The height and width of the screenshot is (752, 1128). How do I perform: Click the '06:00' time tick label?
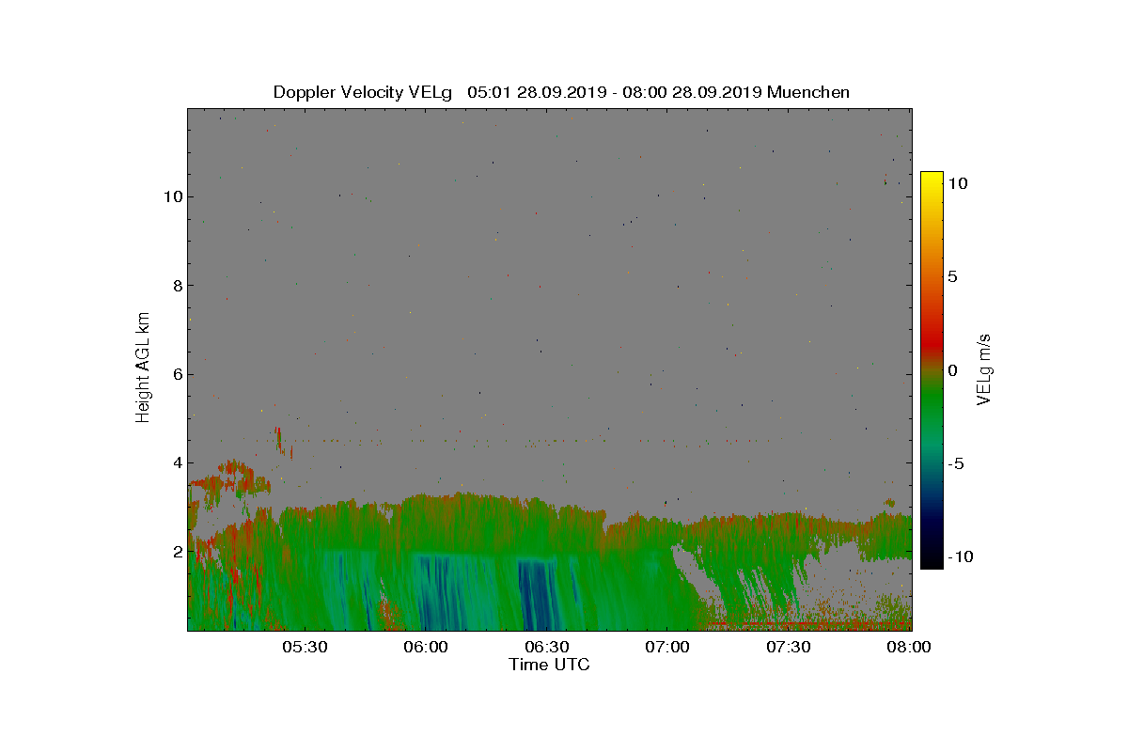click(426, 648)
